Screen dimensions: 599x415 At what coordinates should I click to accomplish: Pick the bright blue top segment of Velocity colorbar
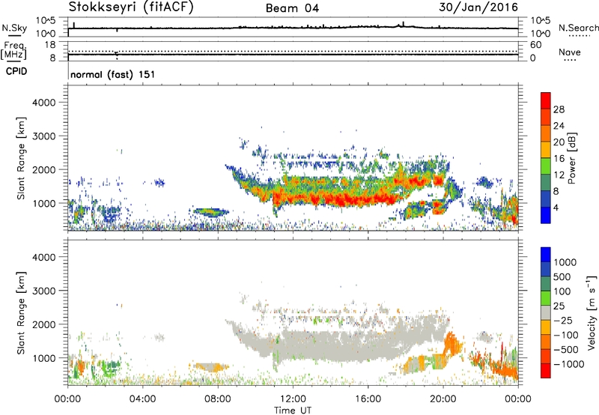[x=546, y=255]
